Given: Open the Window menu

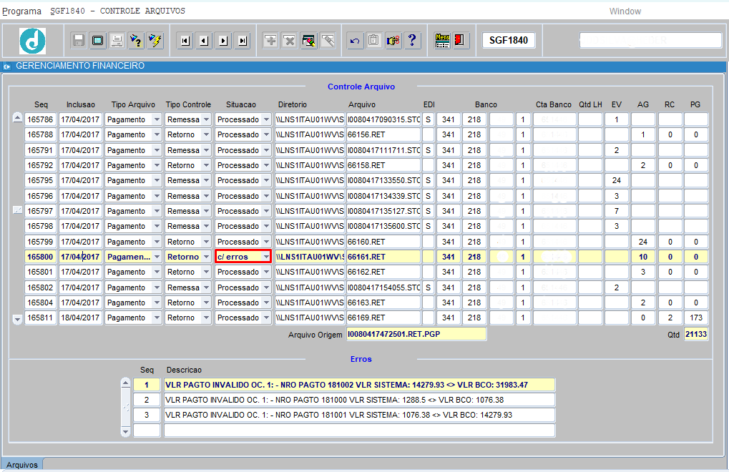Looking at the screenshot, I should tap(625, 11).
